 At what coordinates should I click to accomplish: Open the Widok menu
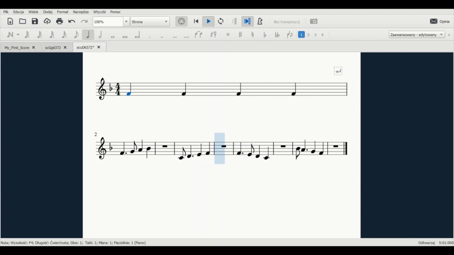(33, 12)
